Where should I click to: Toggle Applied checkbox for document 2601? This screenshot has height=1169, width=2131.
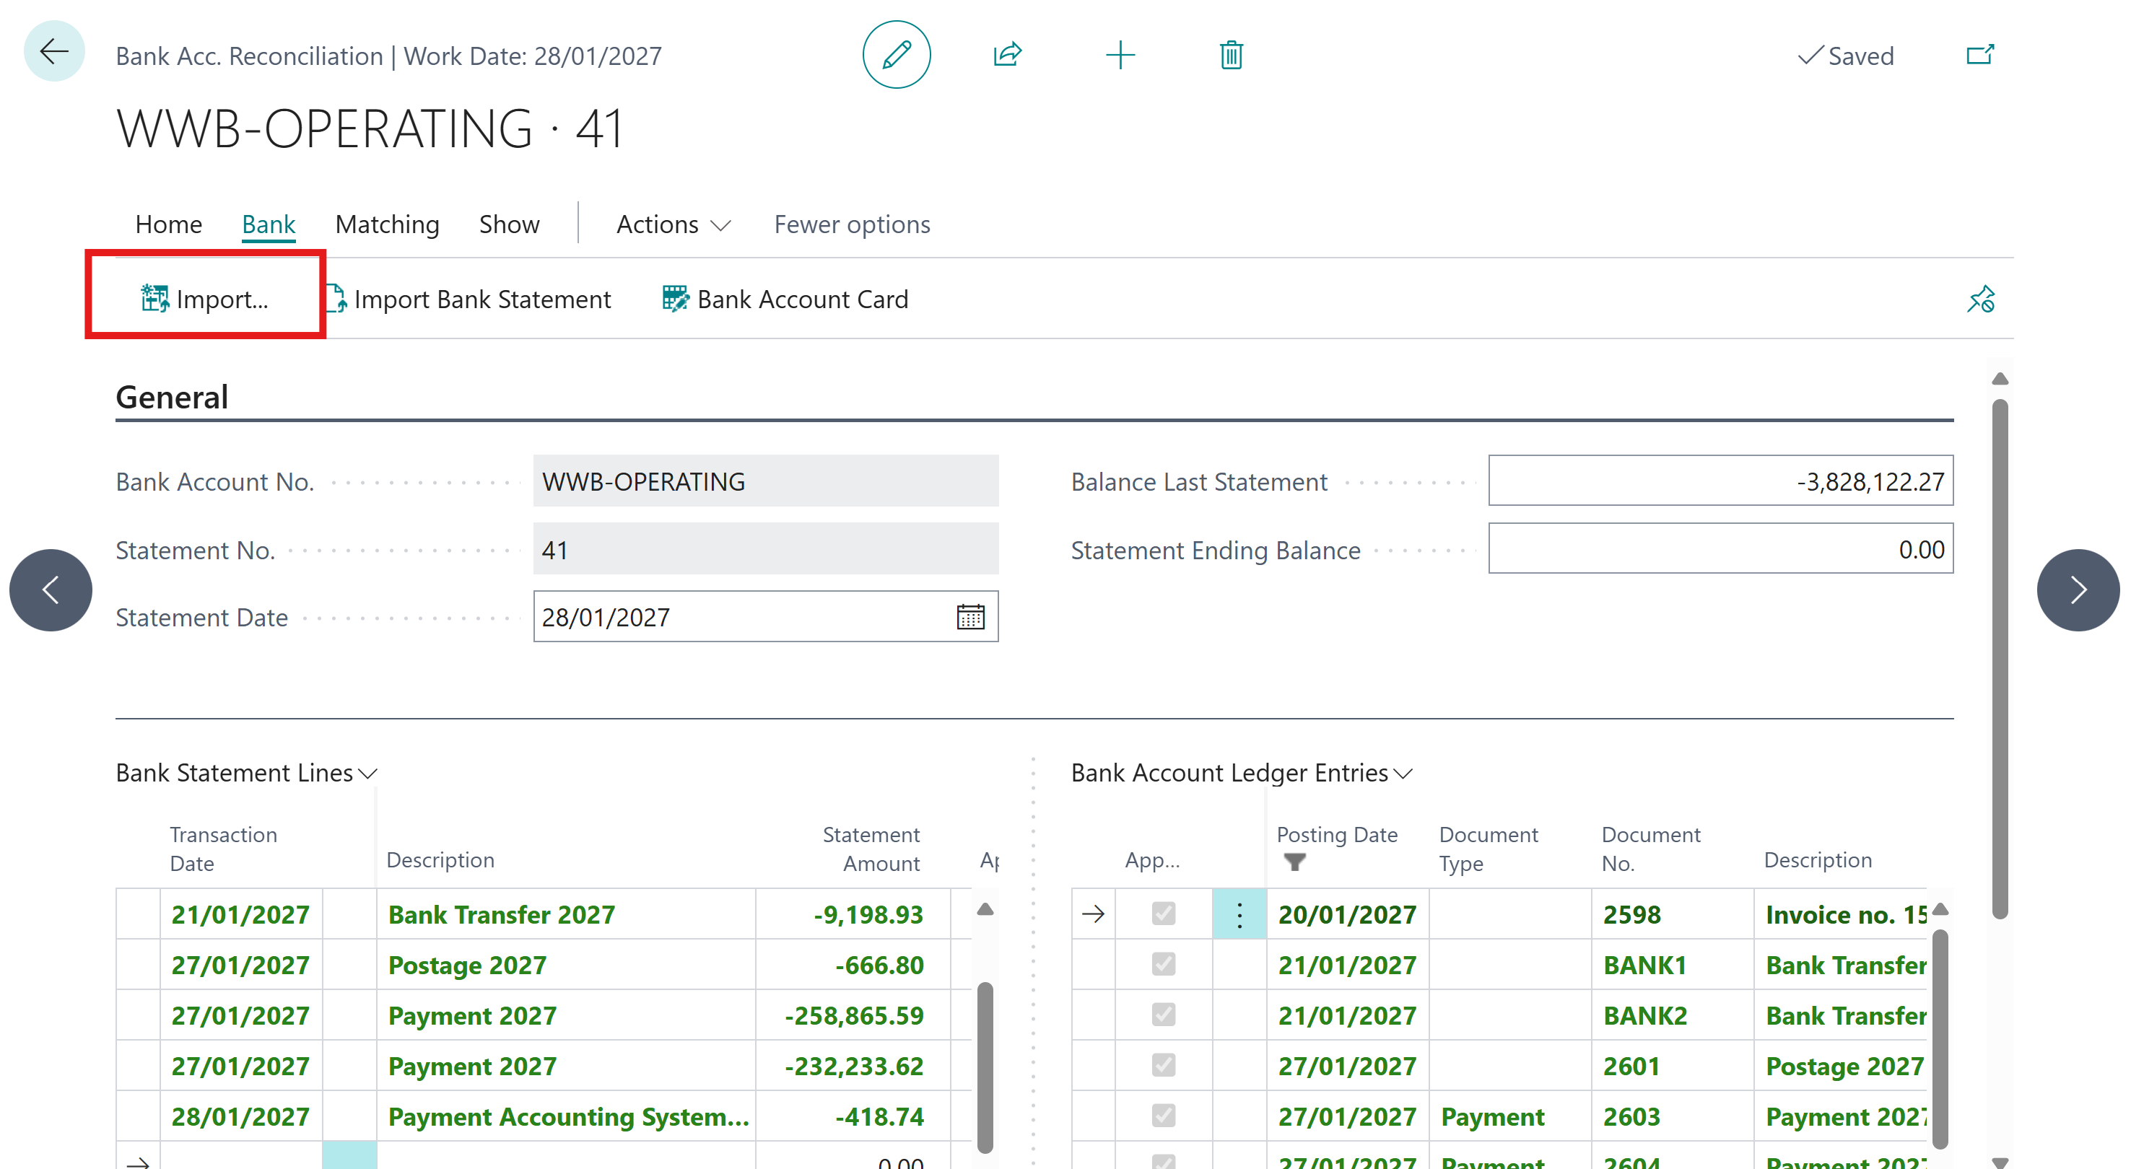click(x=1162, y=1065)
